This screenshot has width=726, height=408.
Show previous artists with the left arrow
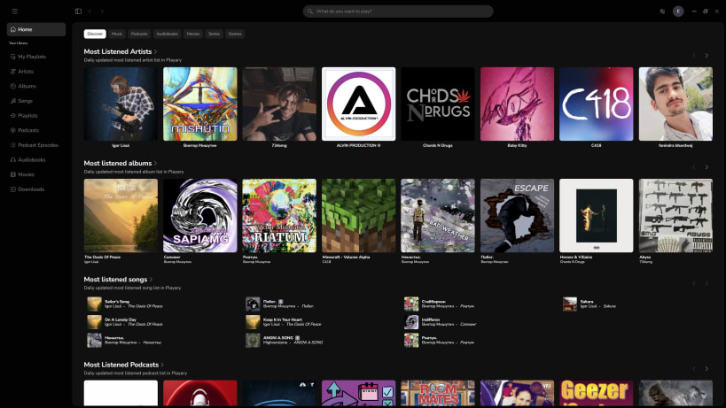coord(693,56)
